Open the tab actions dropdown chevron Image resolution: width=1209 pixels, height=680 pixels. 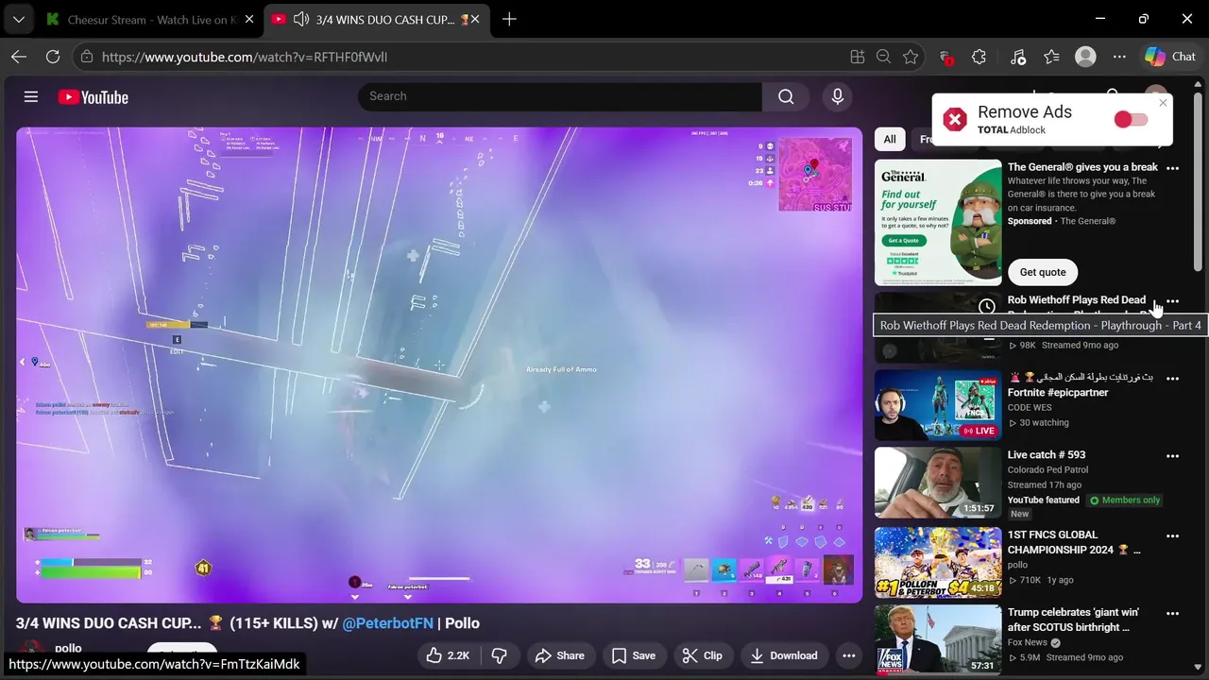pos(19,19)
